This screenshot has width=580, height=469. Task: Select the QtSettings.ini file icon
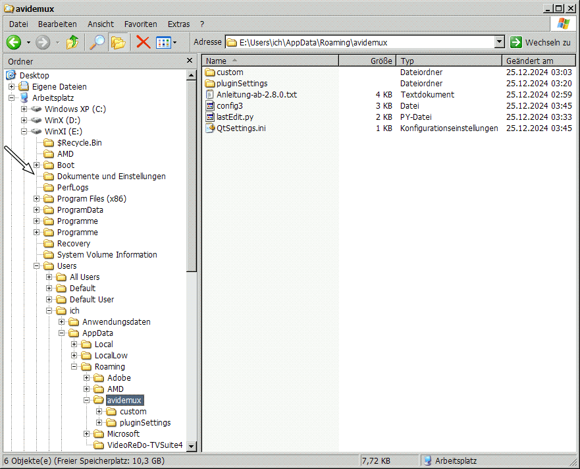210,128
